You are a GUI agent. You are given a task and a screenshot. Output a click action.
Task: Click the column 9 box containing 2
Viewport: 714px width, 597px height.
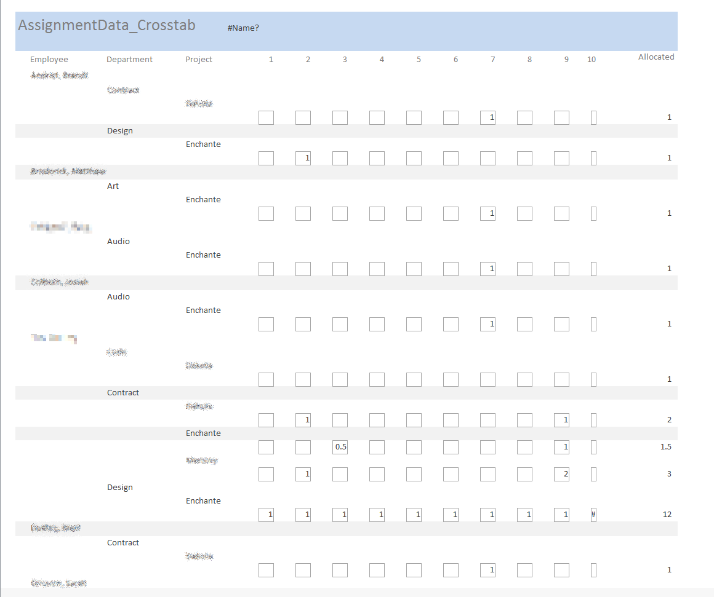[561, 474]
